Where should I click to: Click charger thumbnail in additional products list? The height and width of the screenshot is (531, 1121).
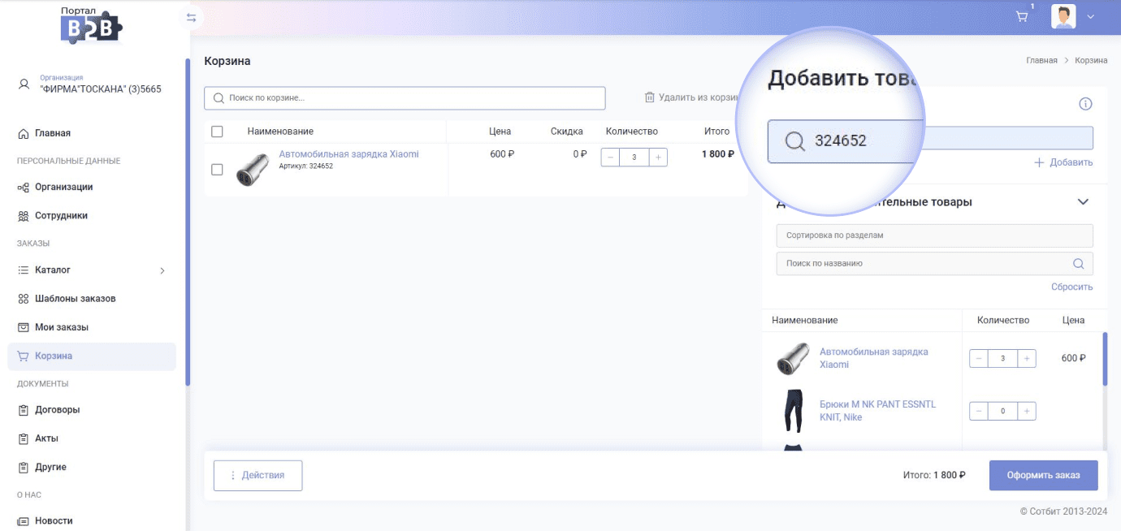coord(793,358)
